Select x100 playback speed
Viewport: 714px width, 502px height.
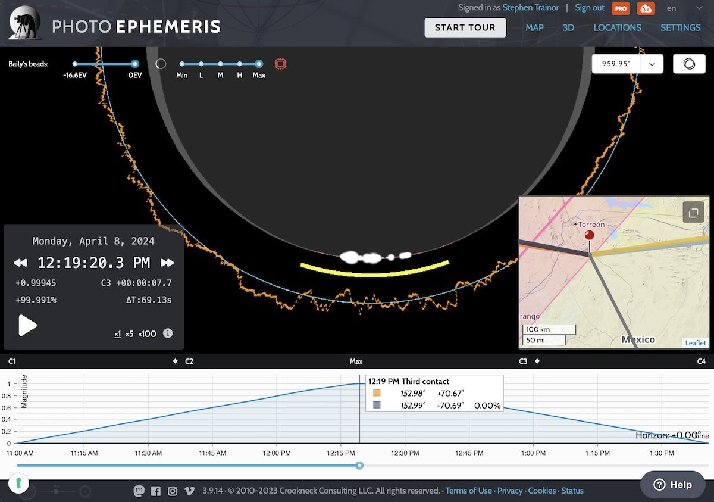147,334
